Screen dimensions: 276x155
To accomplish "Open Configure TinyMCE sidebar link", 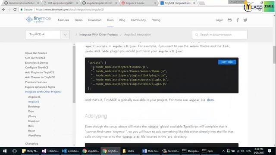I will point(37,68).
